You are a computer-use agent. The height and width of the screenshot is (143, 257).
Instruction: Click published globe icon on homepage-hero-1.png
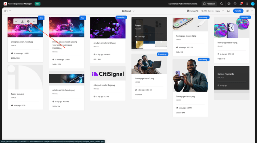(x=177, y=108)
